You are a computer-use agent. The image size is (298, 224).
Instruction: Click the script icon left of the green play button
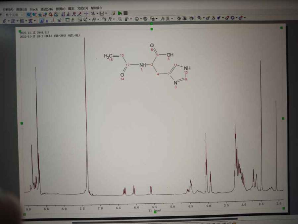point(113,13)
